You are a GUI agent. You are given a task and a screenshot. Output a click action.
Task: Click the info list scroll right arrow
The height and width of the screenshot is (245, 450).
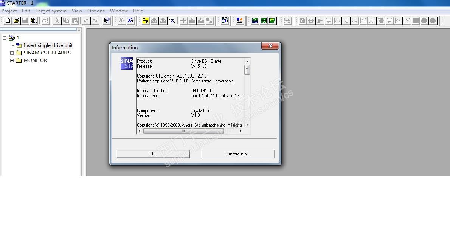[x=241, y=131]
